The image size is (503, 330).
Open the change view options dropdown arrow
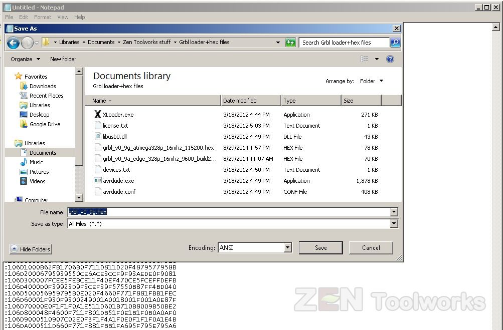tap(377, 59)
